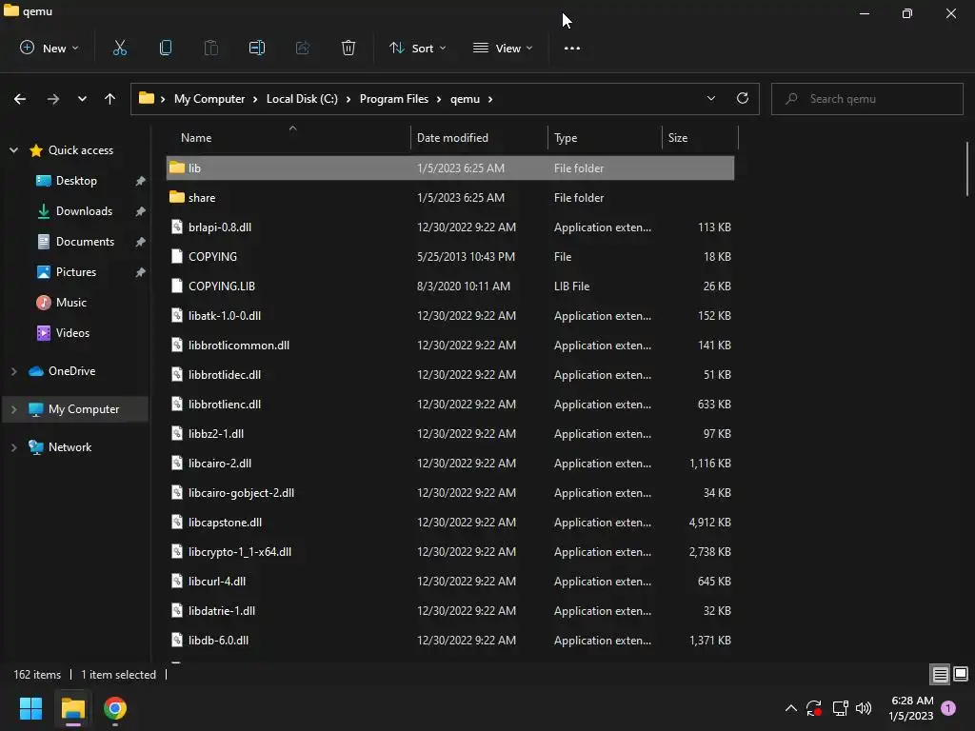The image size is (975, 731).
Task: Select OneDrive in navigation pane
Action: (71, 371)
